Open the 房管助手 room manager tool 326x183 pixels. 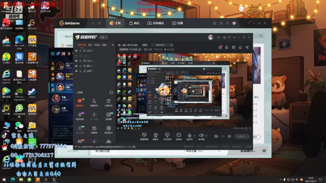pos(94,102)
